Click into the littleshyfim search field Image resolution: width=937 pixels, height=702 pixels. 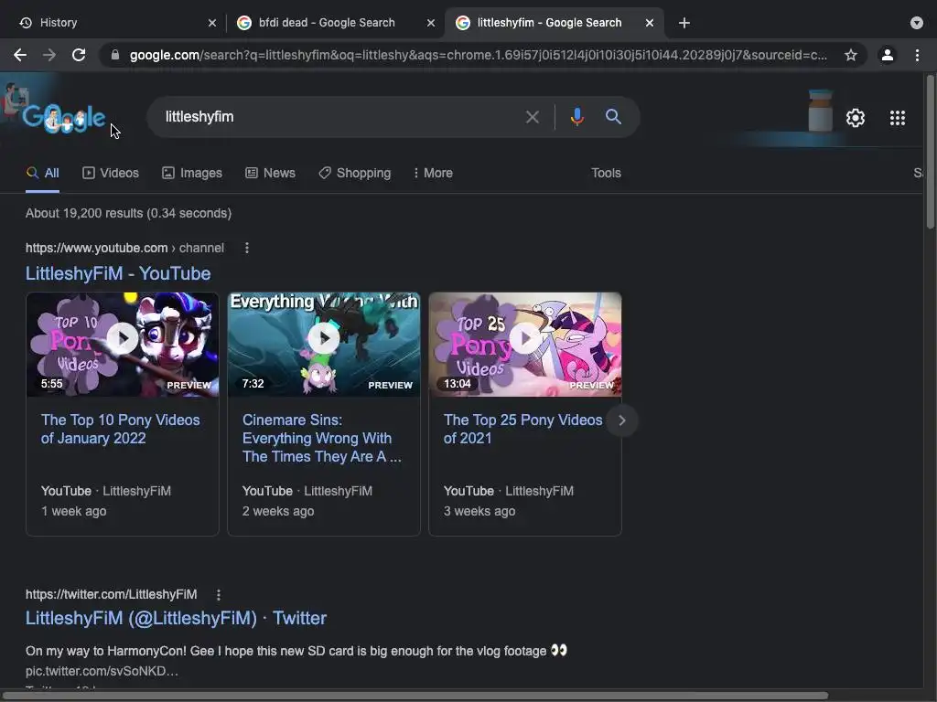point(340,117)
